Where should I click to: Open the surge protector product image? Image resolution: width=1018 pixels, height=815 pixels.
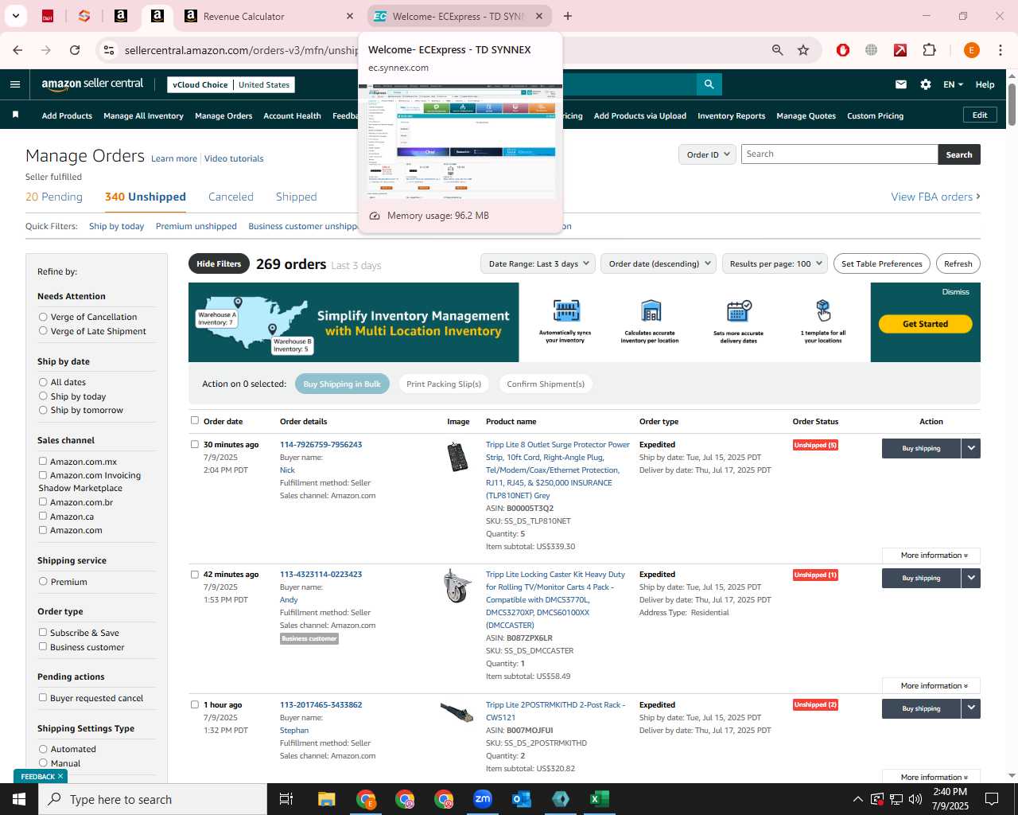click(457, 457)
